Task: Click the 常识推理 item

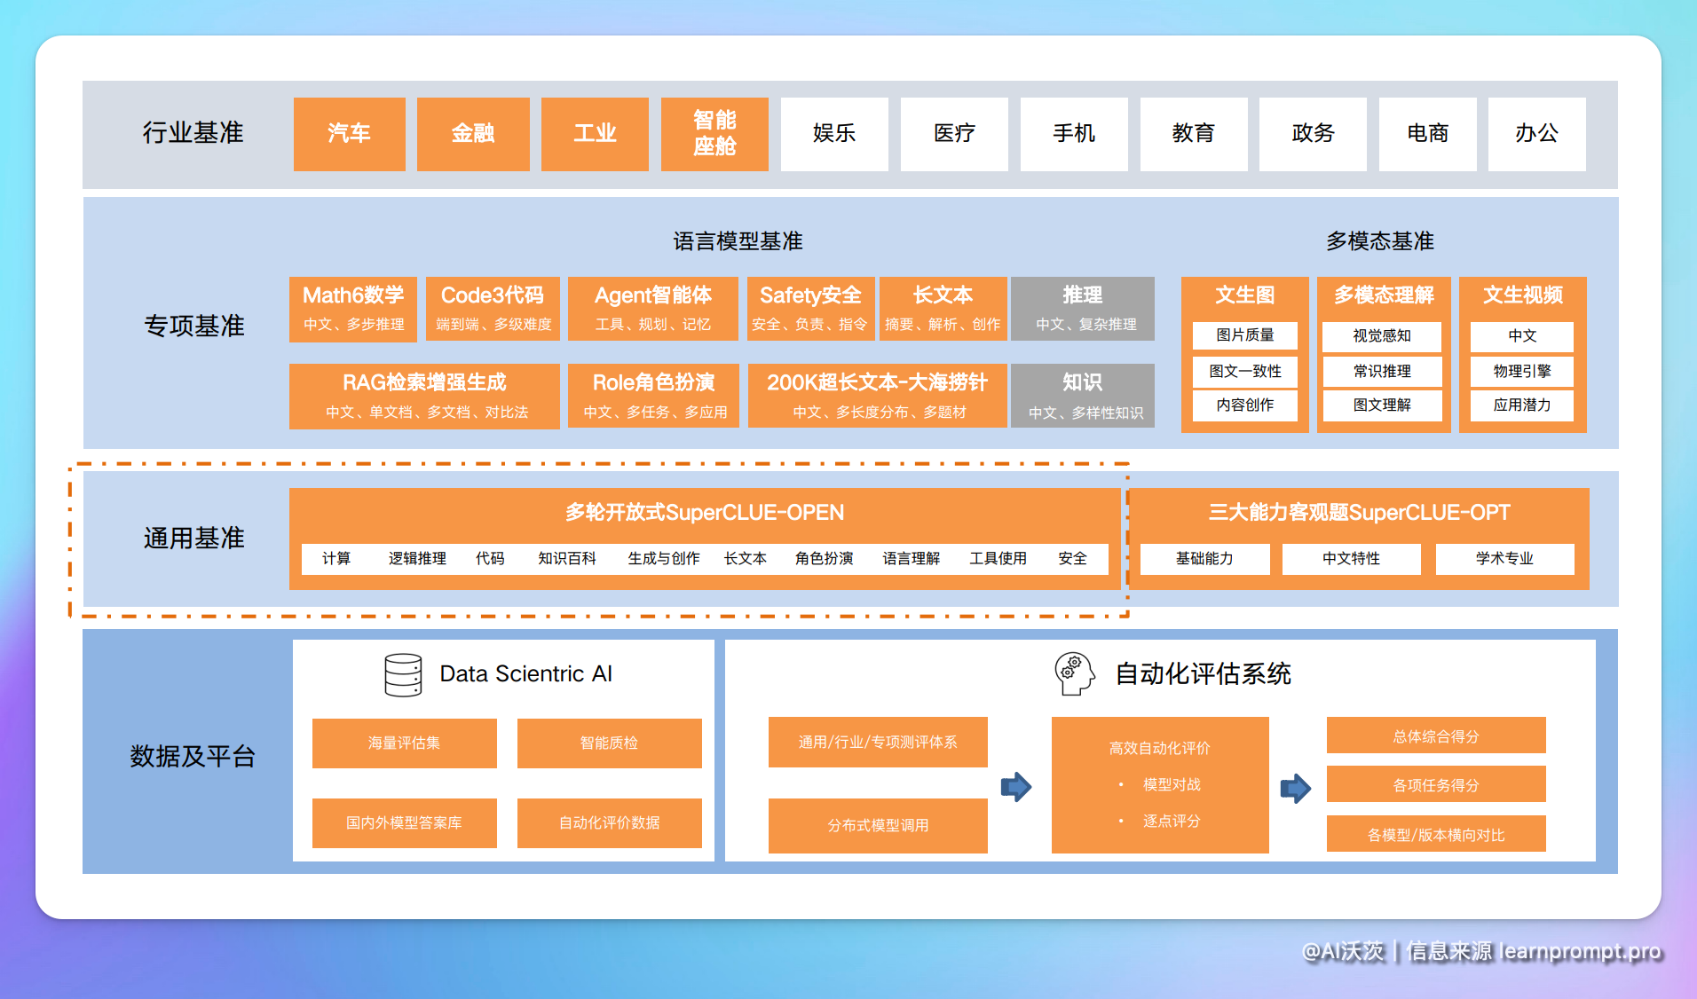Action: click(x=1382, y=371)
